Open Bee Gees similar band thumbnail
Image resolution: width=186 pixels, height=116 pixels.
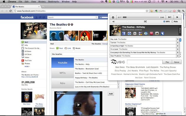tap(27, 97)
